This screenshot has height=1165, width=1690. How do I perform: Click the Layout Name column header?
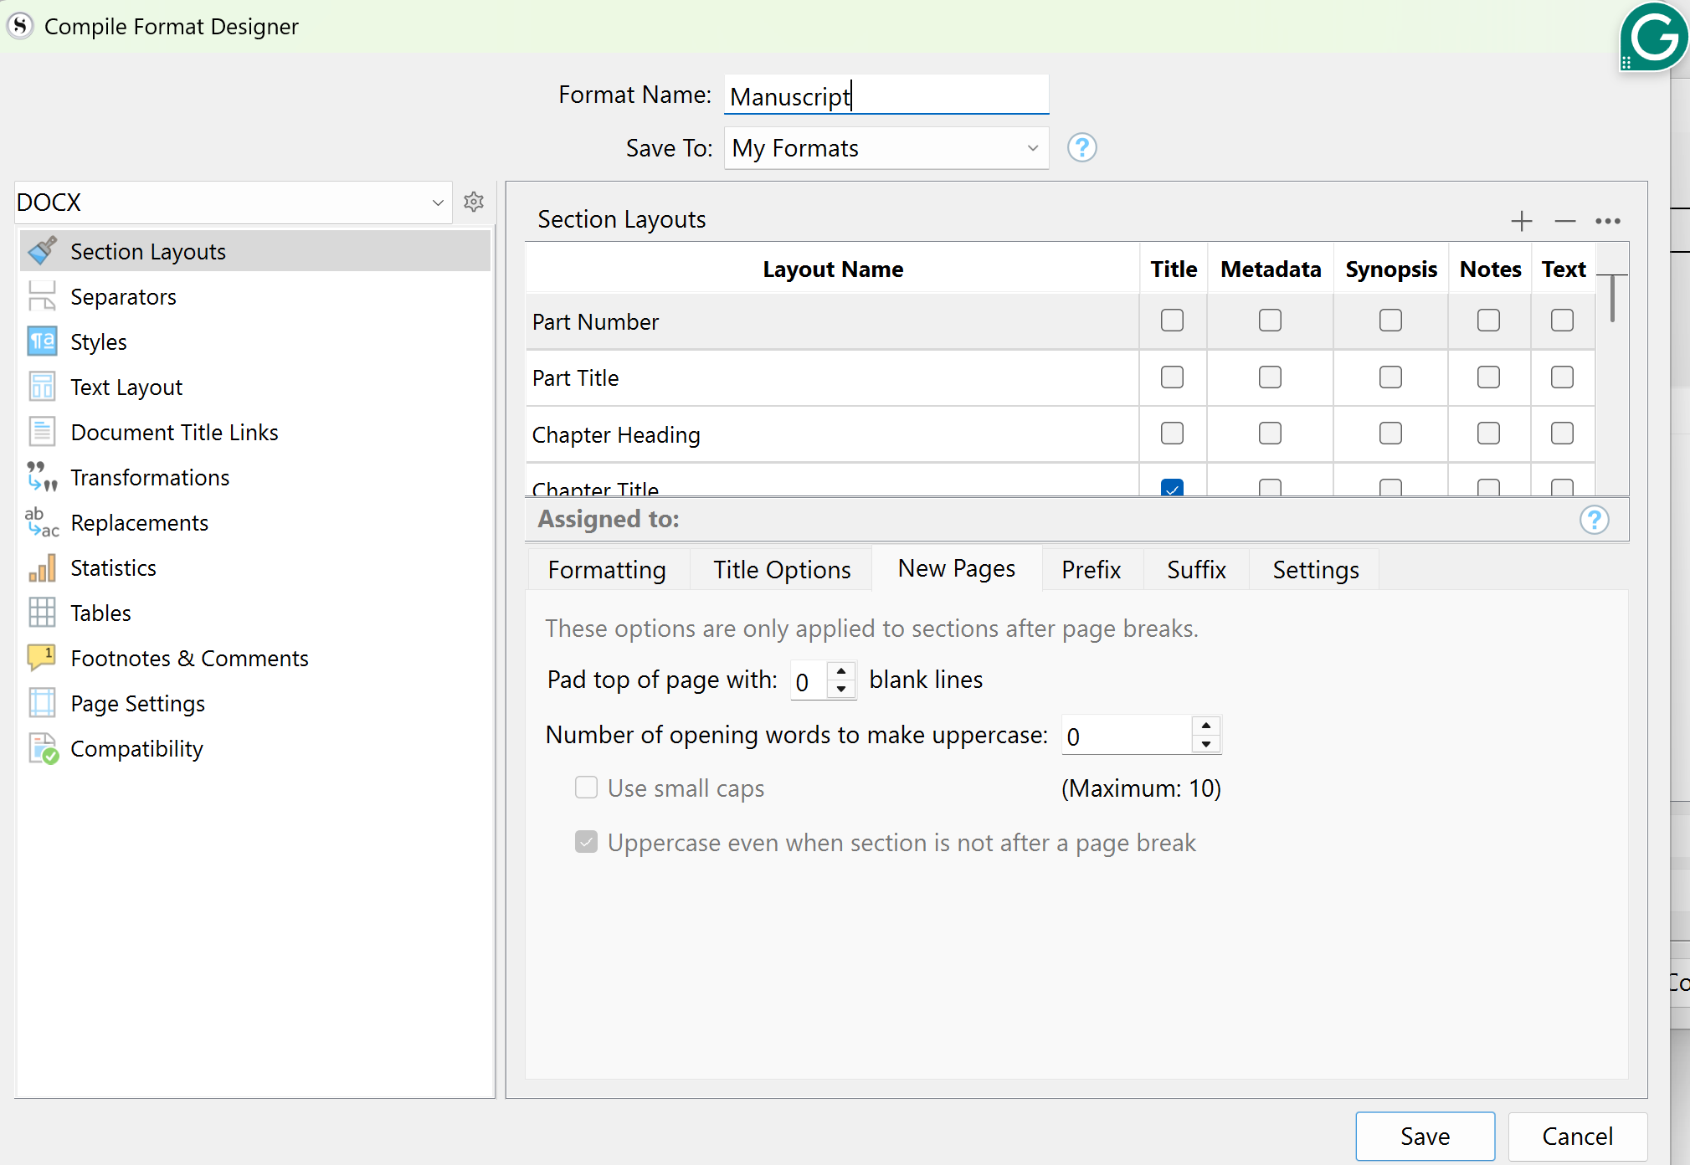832,269
